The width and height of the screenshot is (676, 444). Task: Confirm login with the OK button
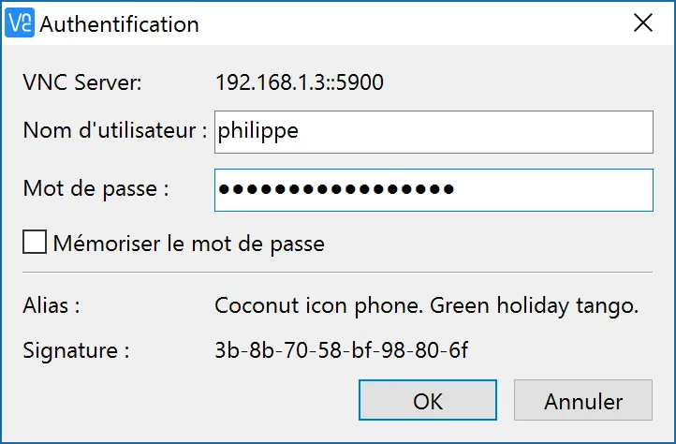tap(428, 400)
